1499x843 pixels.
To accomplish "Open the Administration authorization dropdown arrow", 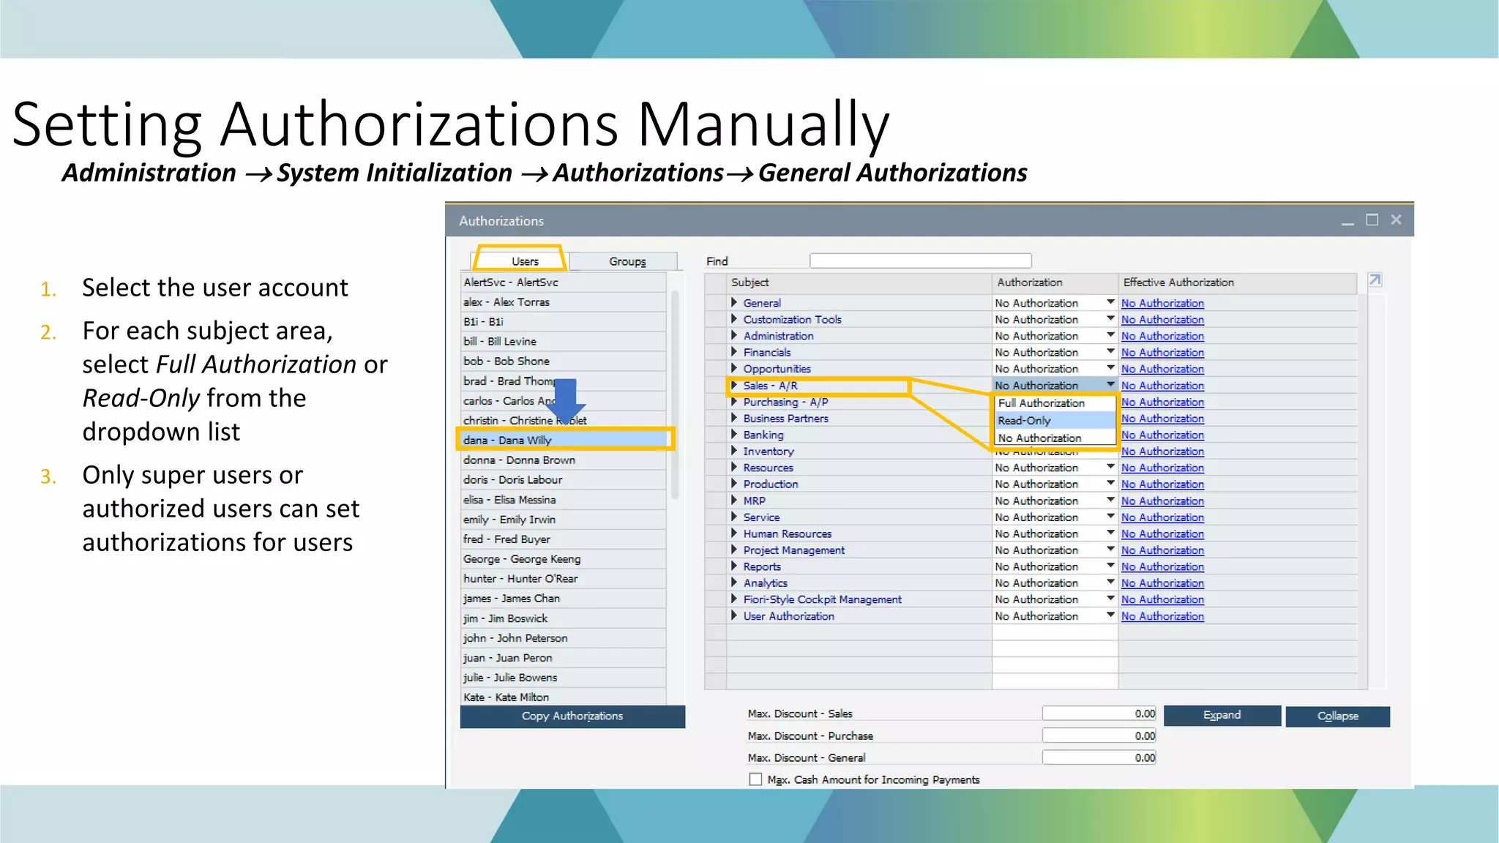I will tap(1110, 335).
